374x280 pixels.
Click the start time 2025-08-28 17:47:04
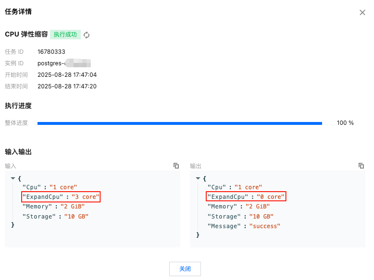[x=67, y=75]
